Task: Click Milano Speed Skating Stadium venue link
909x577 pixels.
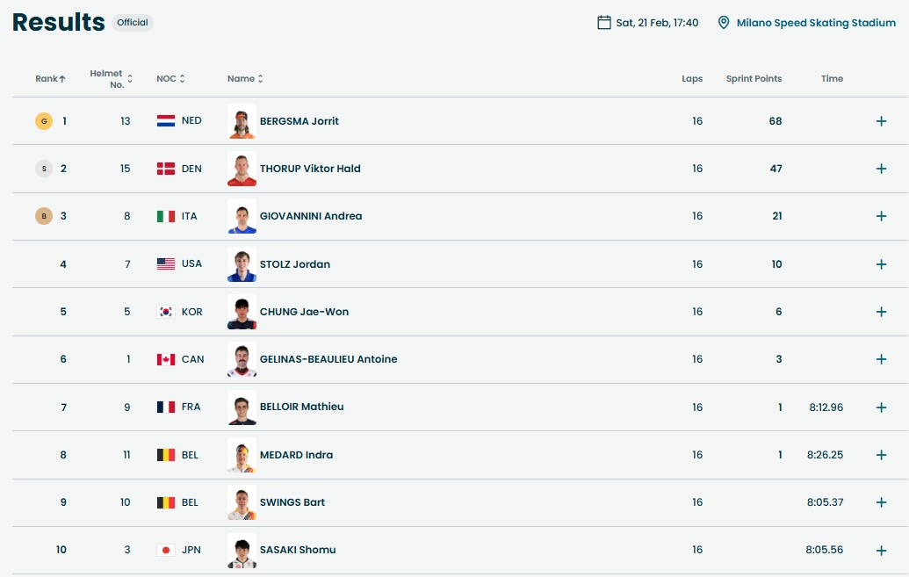Action: 816,23
